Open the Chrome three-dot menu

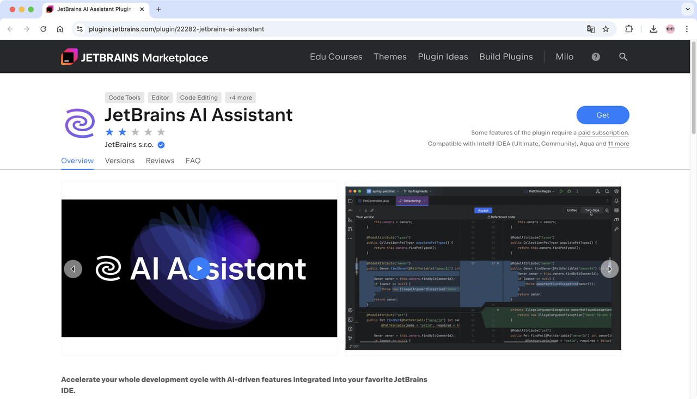(x=687, y=29)
